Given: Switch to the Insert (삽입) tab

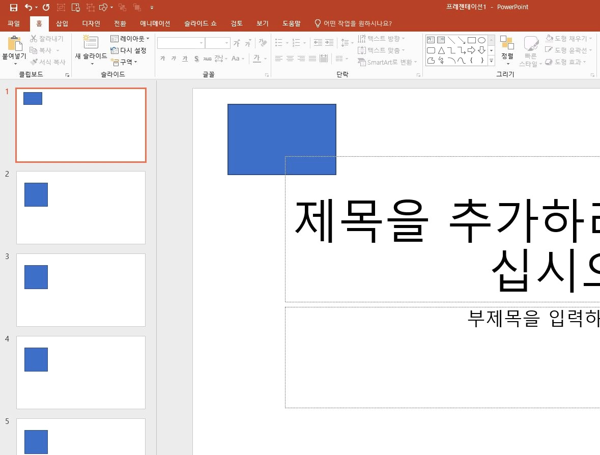Looking at the screenshot, I should click(62, 23).
